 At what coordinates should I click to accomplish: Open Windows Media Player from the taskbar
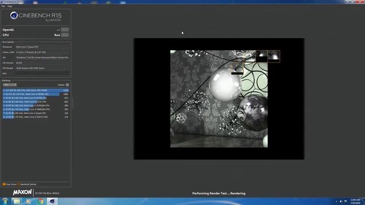tap(29, 201)
